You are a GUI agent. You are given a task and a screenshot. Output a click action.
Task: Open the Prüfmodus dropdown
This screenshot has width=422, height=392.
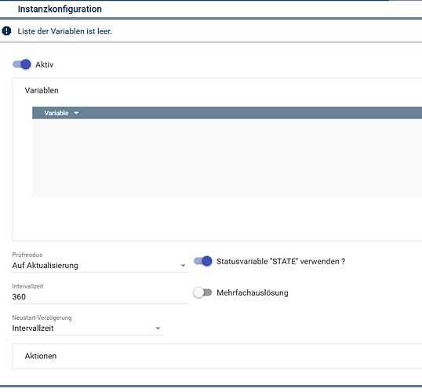point(100,266)
